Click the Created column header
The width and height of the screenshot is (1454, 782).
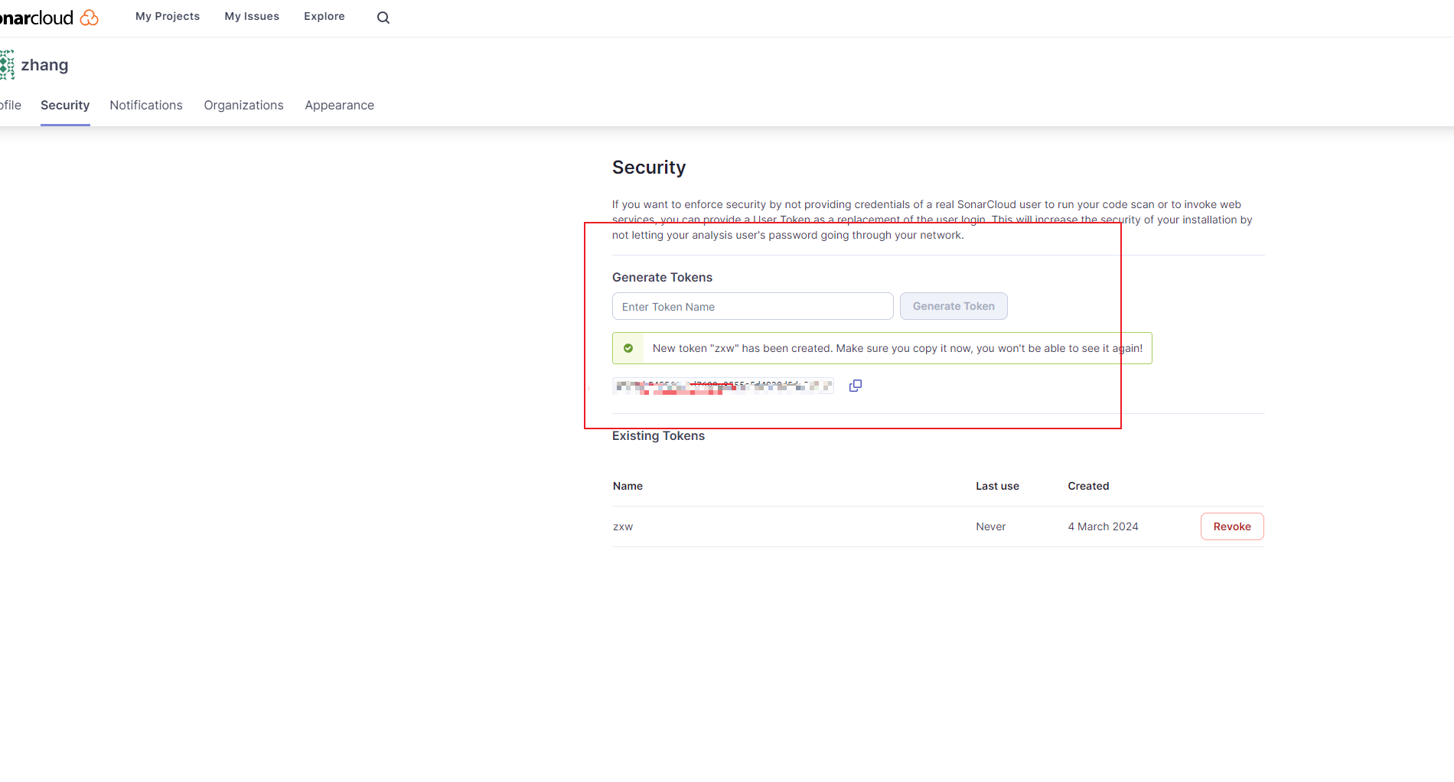[1088, 486]
